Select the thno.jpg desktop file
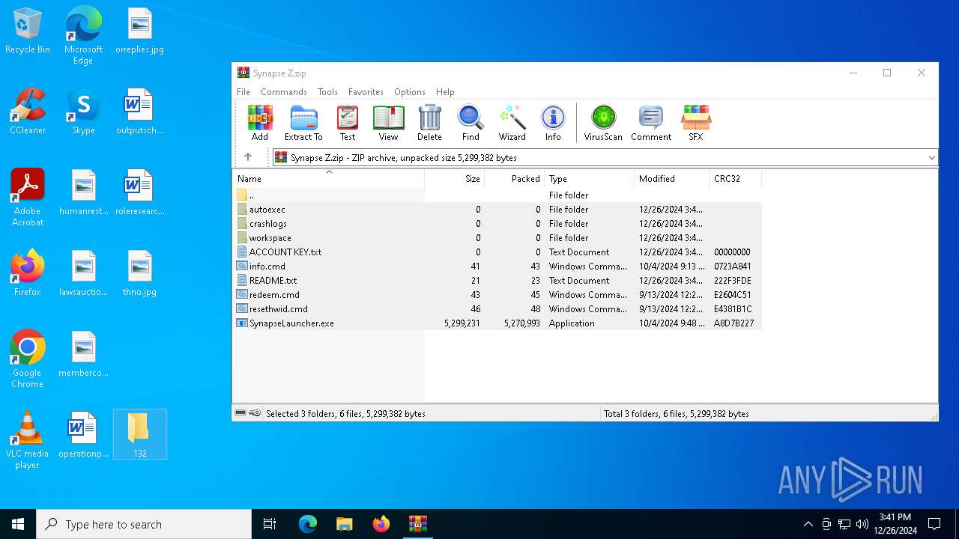 click(140, 273)
